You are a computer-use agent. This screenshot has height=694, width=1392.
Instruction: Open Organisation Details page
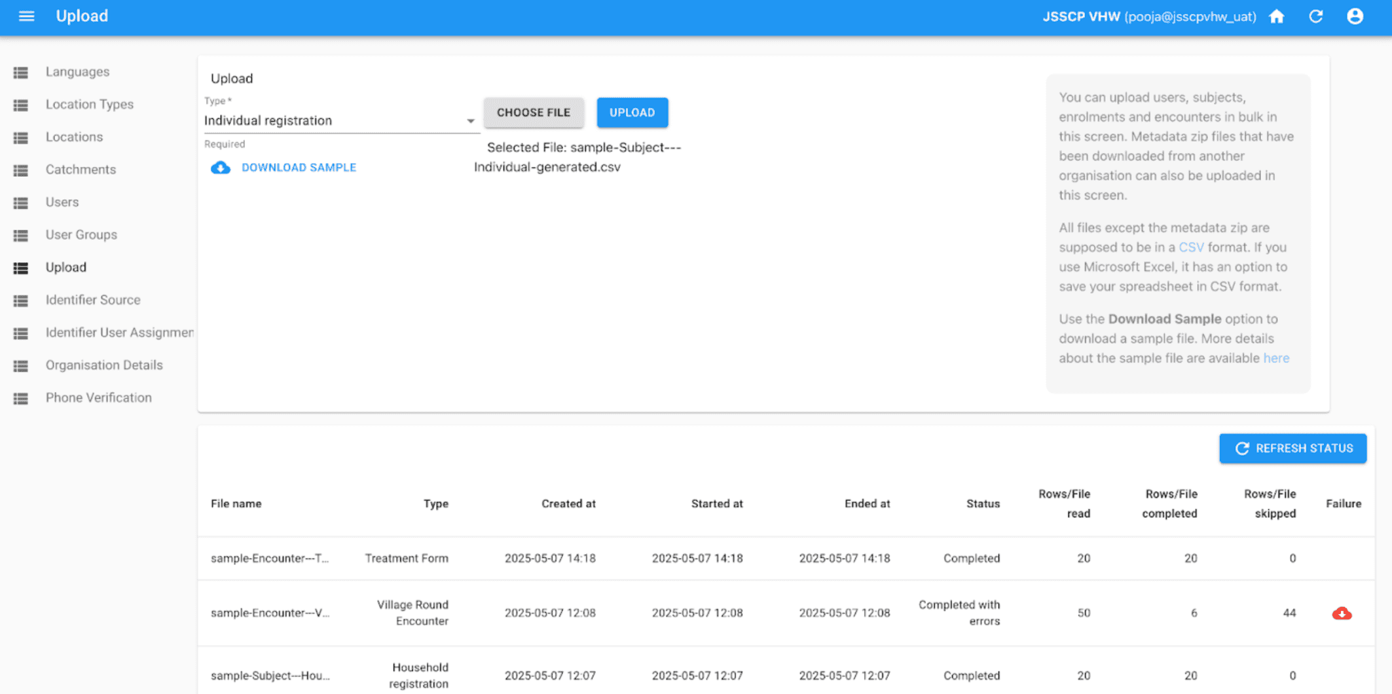pos(104,365)
